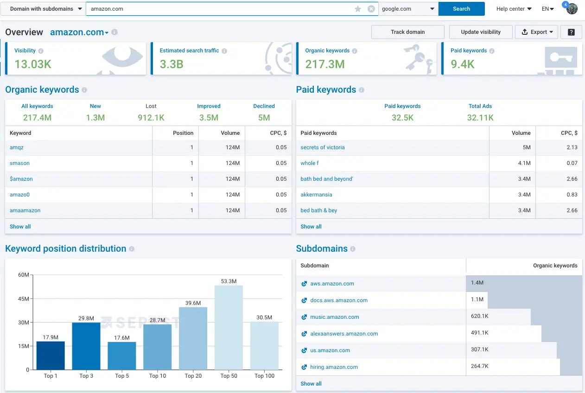
Task: Click the Estimated search traffic 3.3B value
Action: 172,64
